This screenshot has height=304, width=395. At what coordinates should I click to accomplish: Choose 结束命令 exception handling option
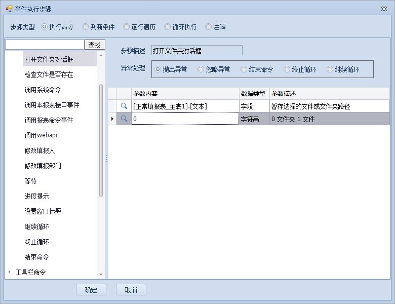(244, 69)
